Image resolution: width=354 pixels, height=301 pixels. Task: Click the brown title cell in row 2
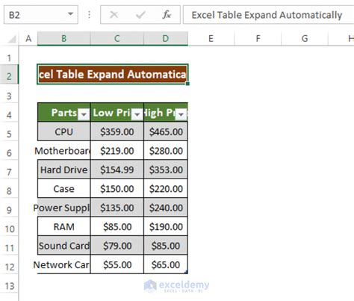(x=113, y=74)
